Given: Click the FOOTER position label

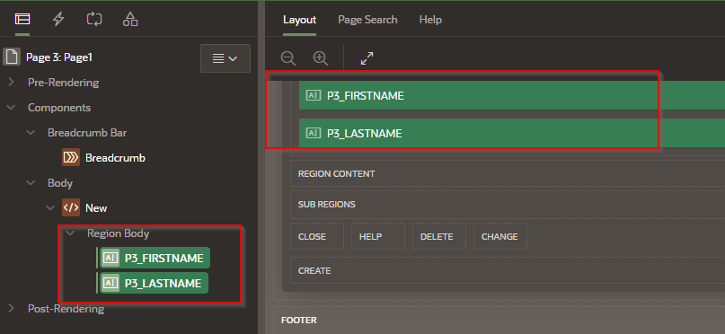Looking at the screenshot, I should coord(298,320).
